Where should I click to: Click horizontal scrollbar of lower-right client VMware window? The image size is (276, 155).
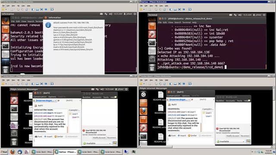(x=206, y=146)
